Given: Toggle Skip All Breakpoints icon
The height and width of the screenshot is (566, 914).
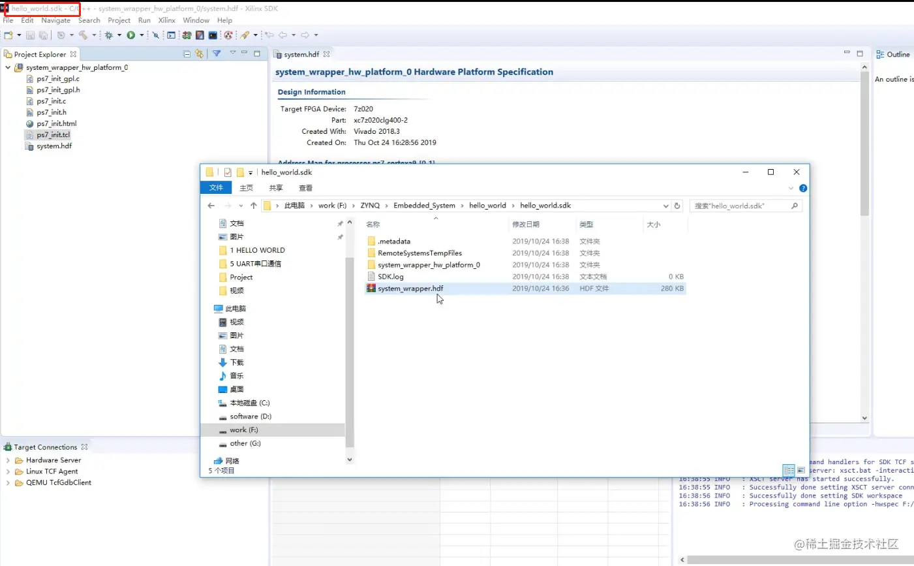Looking at the screenshot, I should pos(156,35).
